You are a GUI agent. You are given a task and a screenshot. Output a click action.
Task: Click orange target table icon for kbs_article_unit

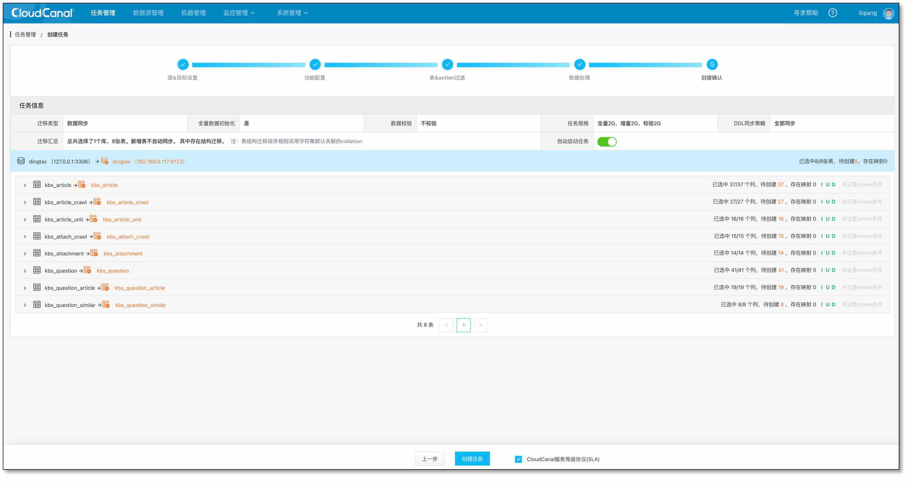tap(93, 219)
